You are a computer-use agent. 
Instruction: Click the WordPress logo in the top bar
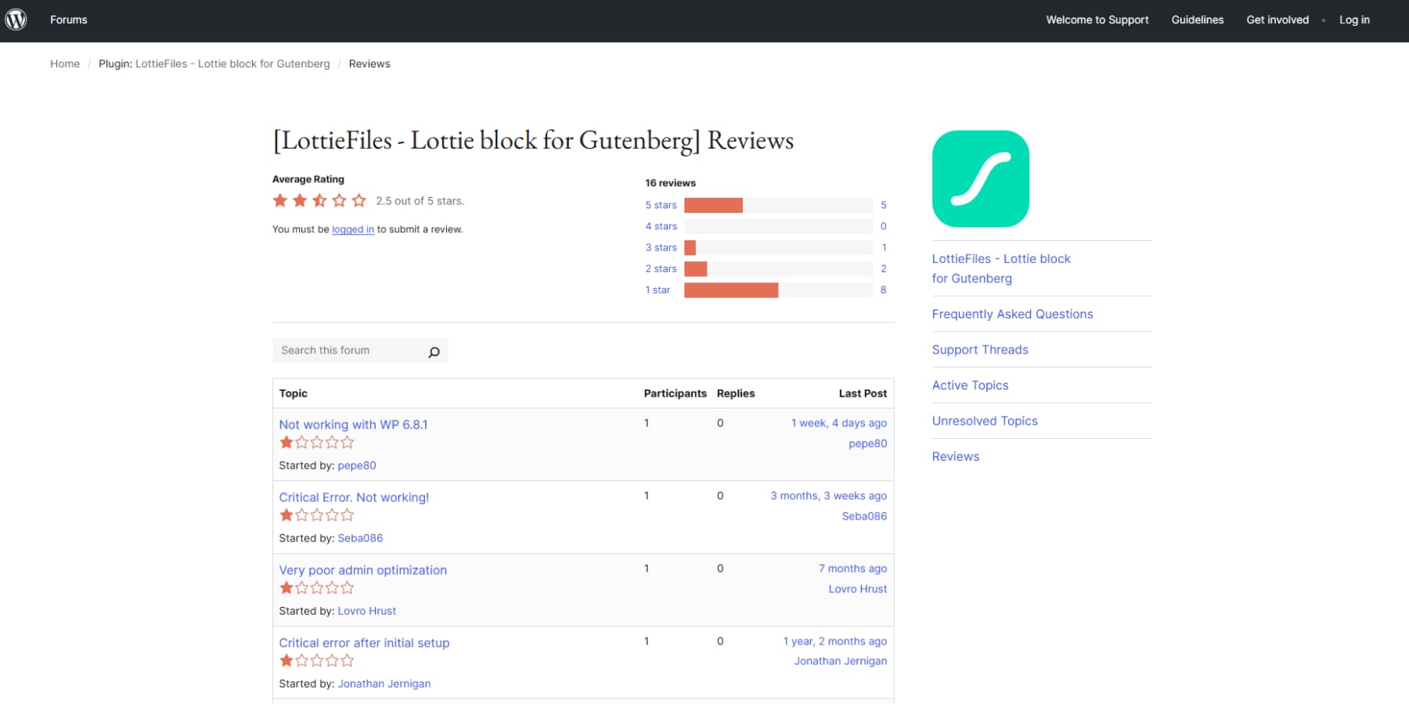tap(16, 20)
